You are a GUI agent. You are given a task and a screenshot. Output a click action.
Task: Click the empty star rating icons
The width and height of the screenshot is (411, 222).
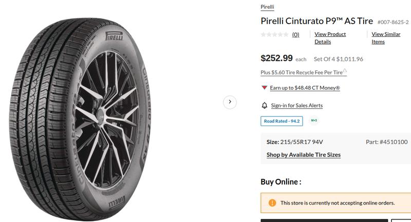274,35
